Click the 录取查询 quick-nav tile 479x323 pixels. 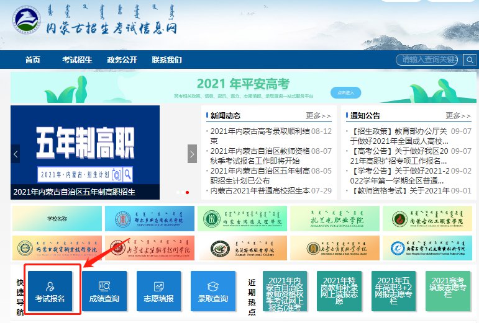pos(213,291)
